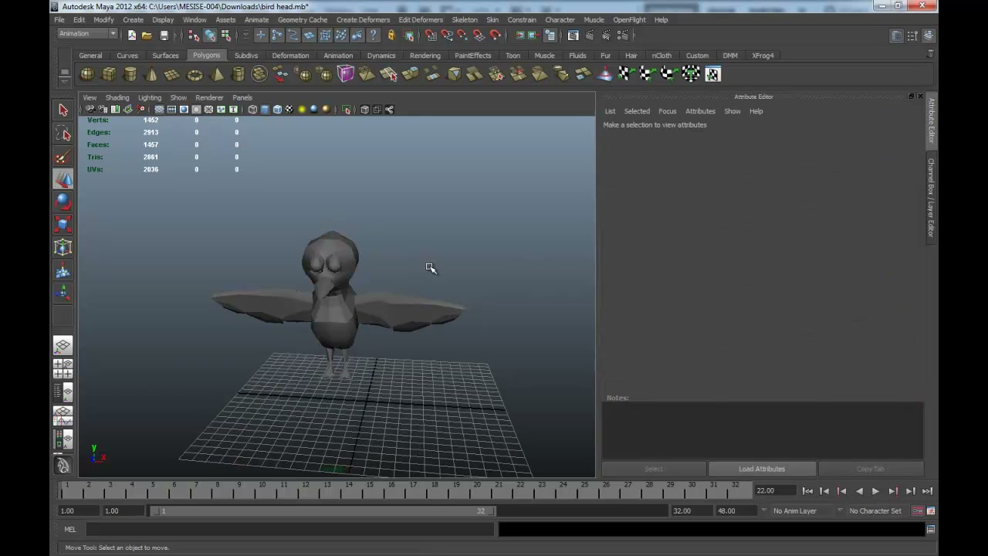
Task: Create a polygon cube from shelf
Action: coord(109,74)
